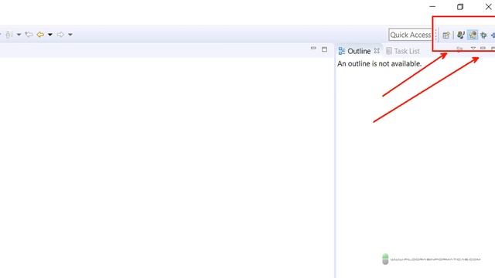Switch to the Java EE perspective
Viewport: 495px width, 278px height.
[461, 35]
